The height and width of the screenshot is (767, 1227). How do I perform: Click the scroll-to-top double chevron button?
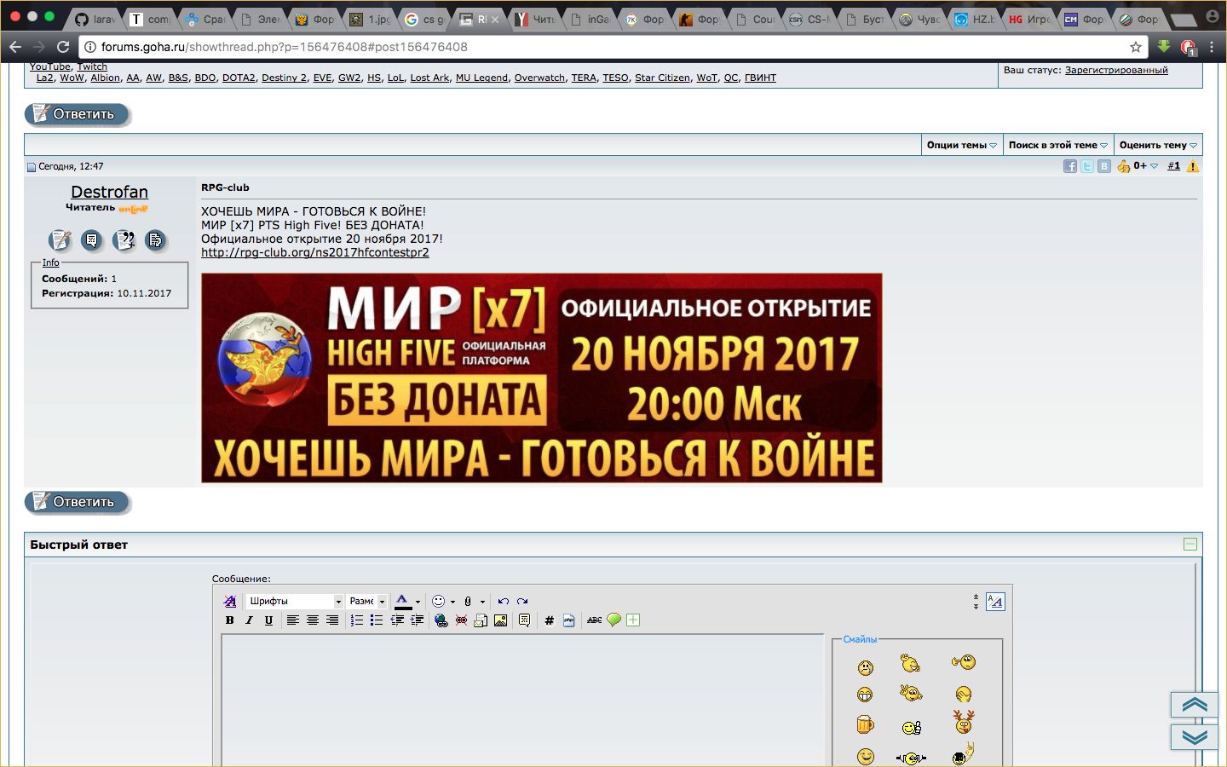coord(1195,704)
